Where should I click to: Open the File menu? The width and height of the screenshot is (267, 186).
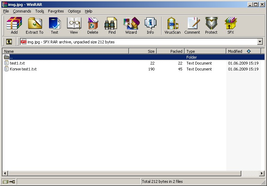(6, 11)
